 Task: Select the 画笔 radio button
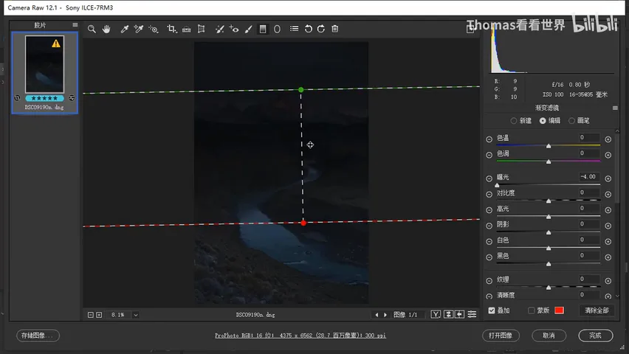(x=571, y=121)
